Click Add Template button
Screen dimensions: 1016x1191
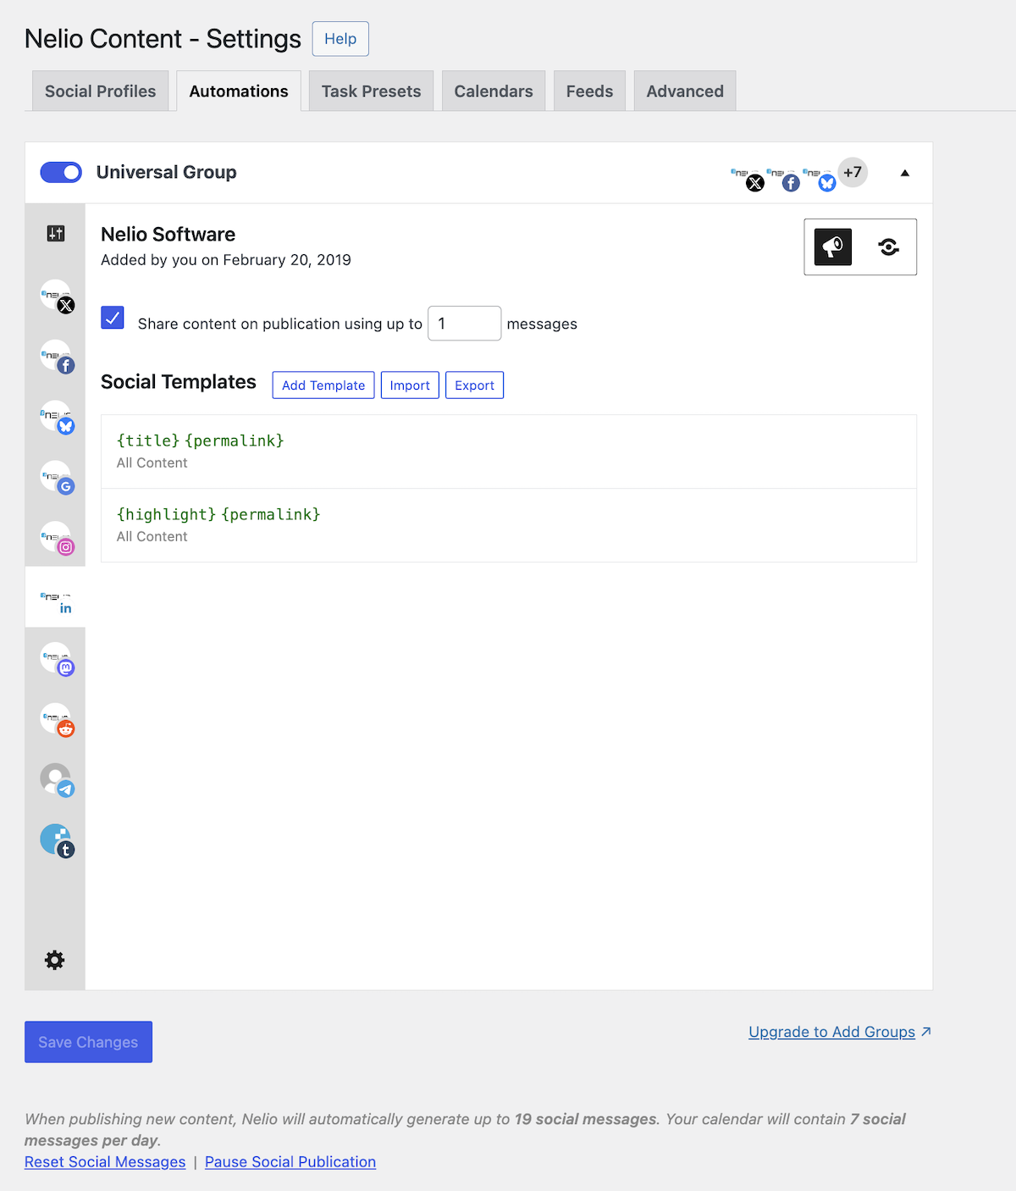pyautogui.click(x=323, y=385)
